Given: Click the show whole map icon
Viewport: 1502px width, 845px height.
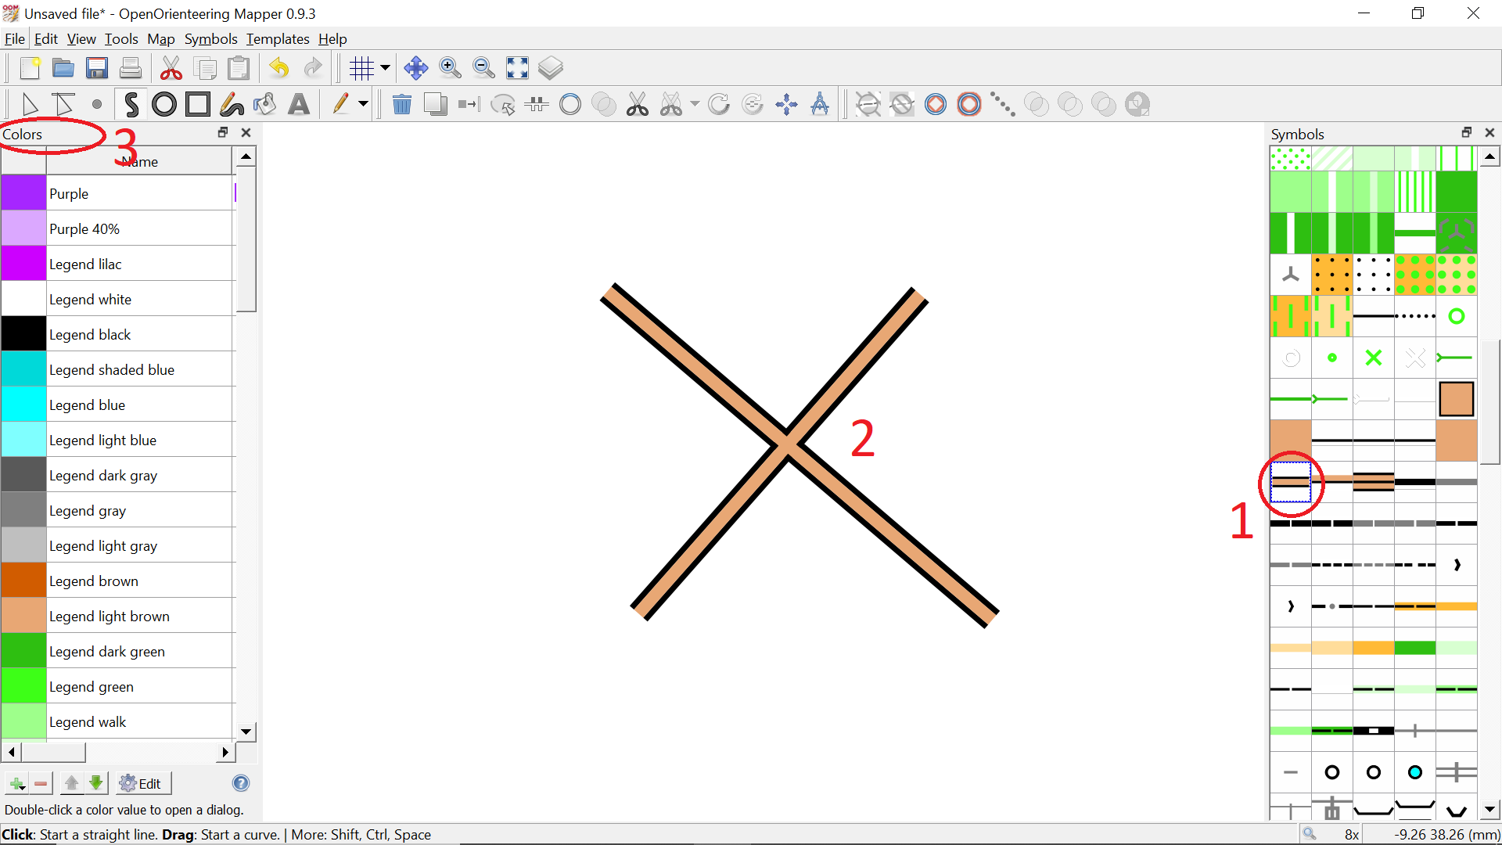Looking at the screenshot, I should 517,68.
